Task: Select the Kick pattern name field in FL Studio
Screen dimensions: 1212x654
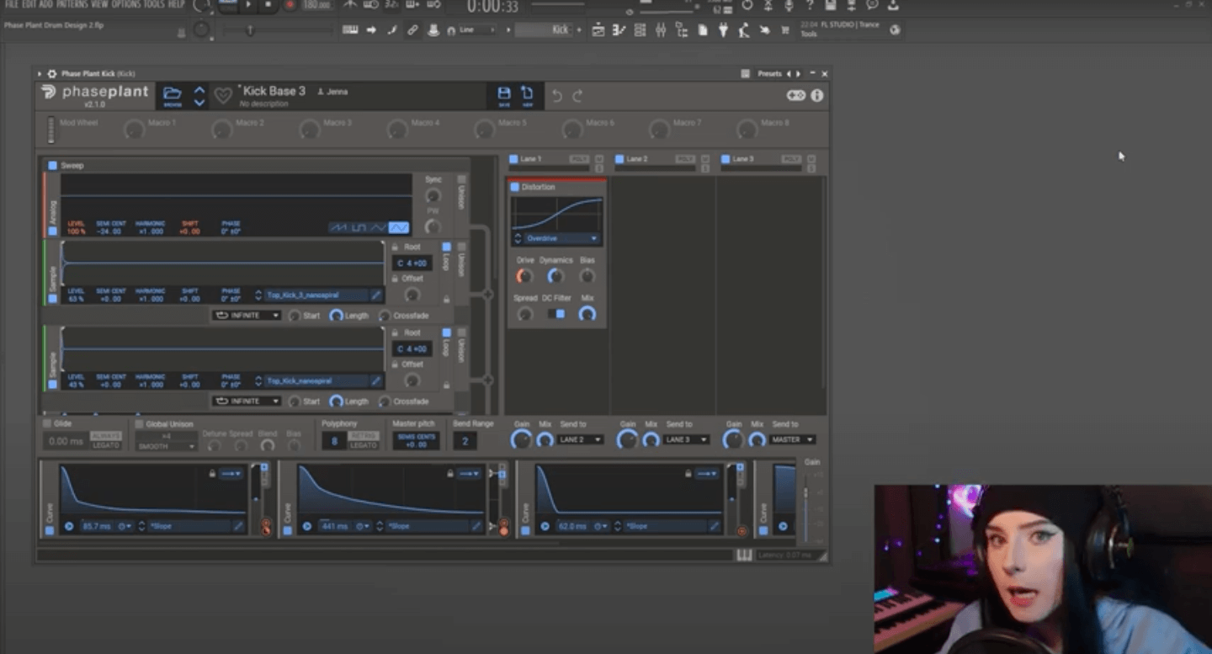Action: 545,30
